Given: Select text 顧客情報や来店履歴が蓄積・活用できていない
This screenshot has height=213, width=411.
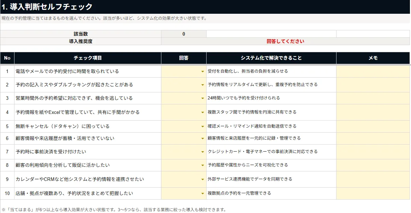Looking at the screenshot, I should 65,139.
